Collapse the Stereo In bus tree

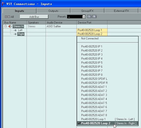pos(6,26)
